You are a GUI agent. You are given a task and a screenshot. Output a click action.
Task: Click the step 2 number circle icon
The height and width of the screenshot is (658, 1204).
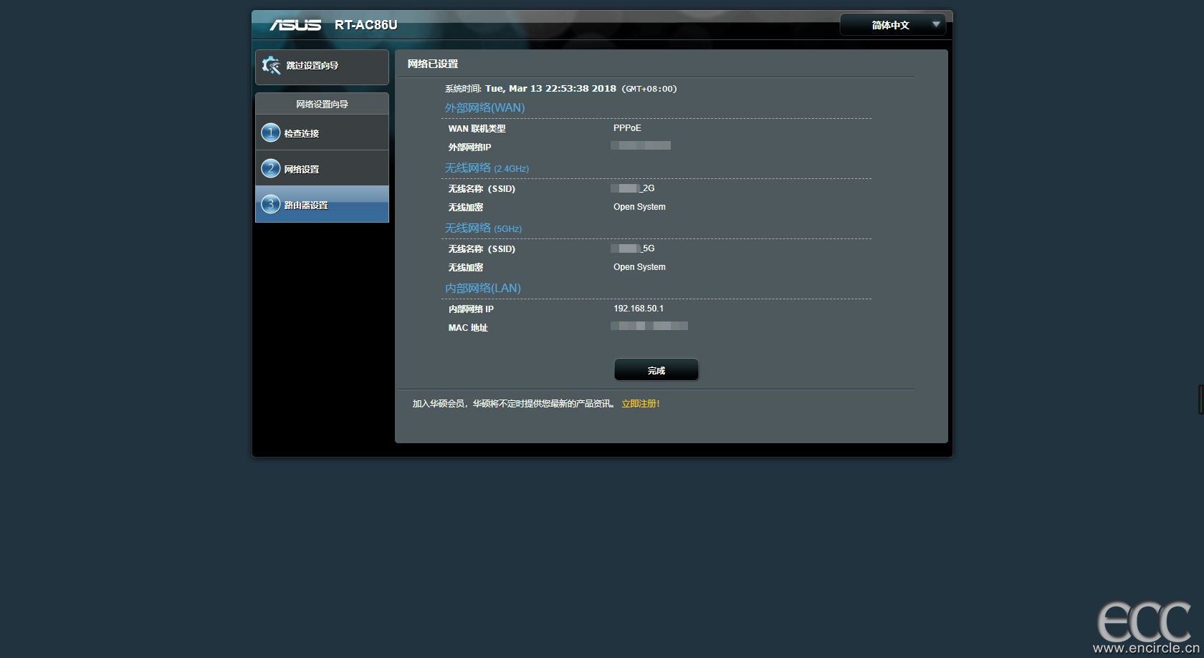[270, 168]
